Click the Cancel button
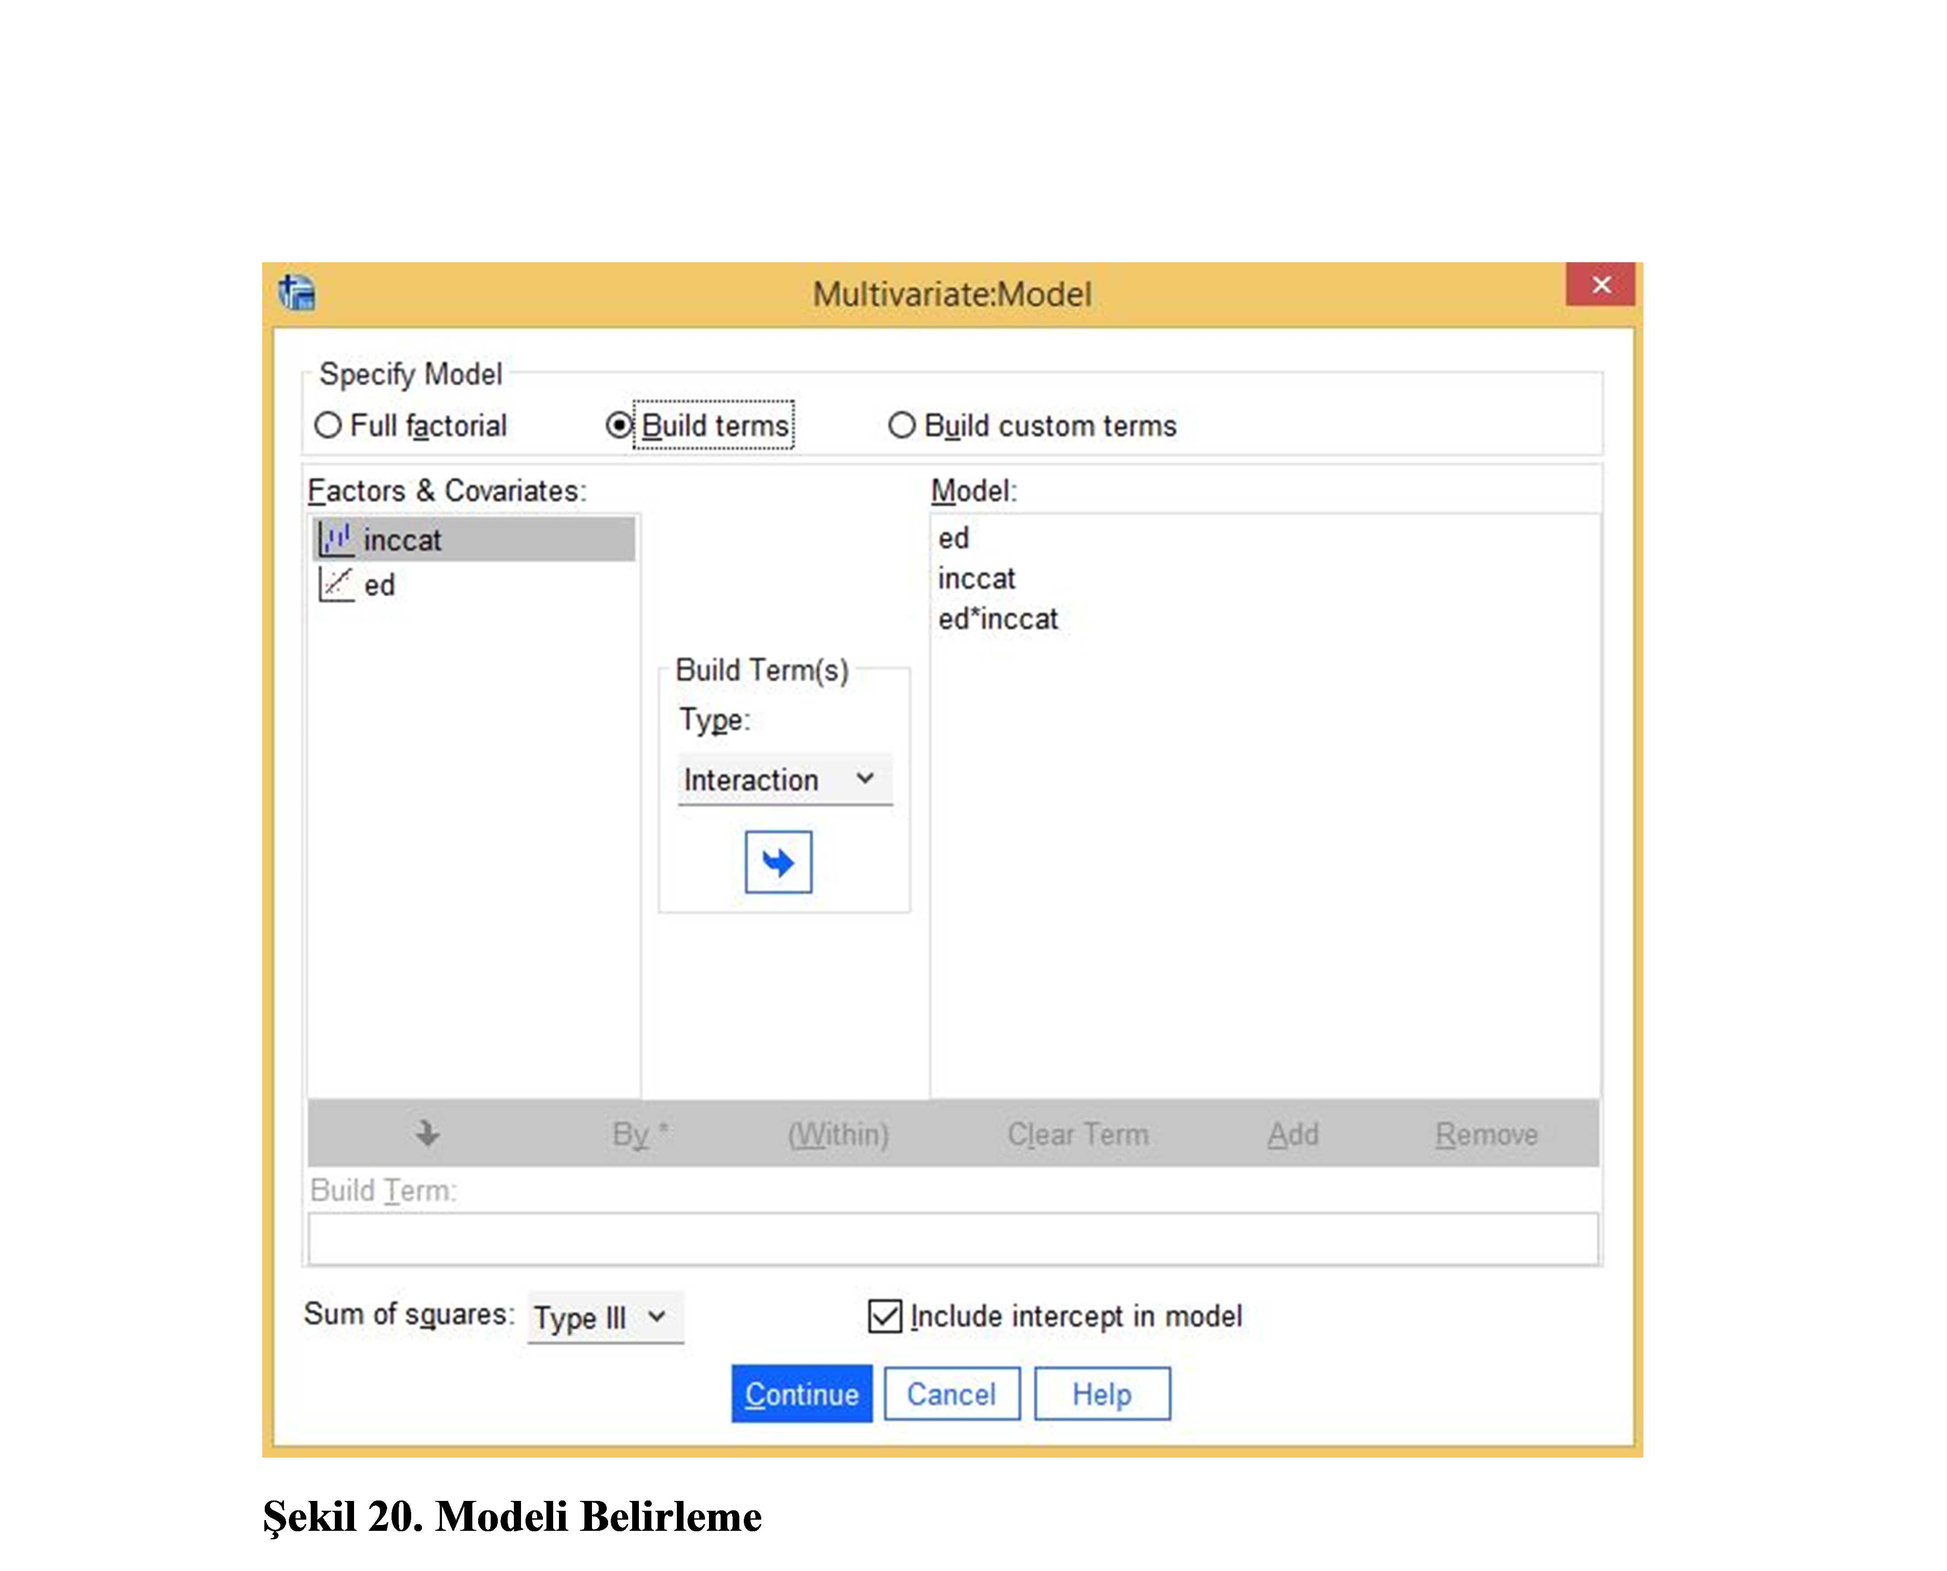 click(x=951, y=1394)
